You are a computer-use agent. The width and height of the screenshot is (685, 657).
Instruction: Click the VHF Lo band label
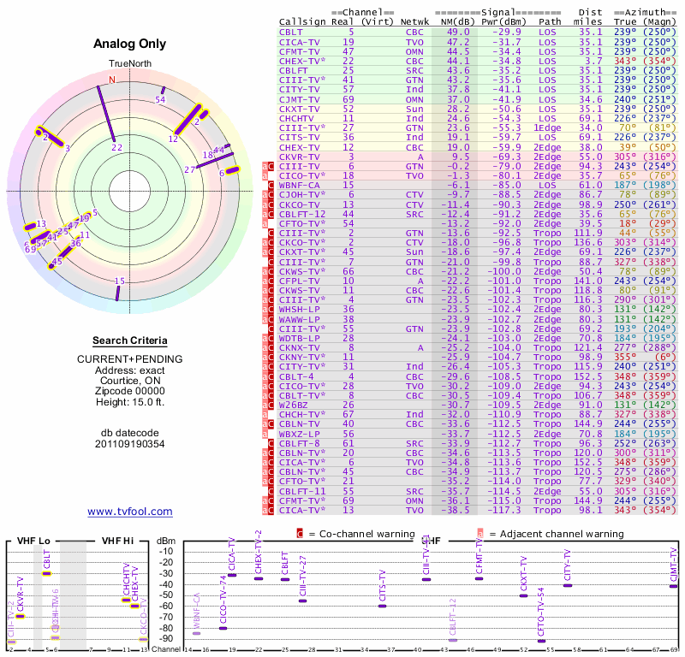tap(33, 541)
